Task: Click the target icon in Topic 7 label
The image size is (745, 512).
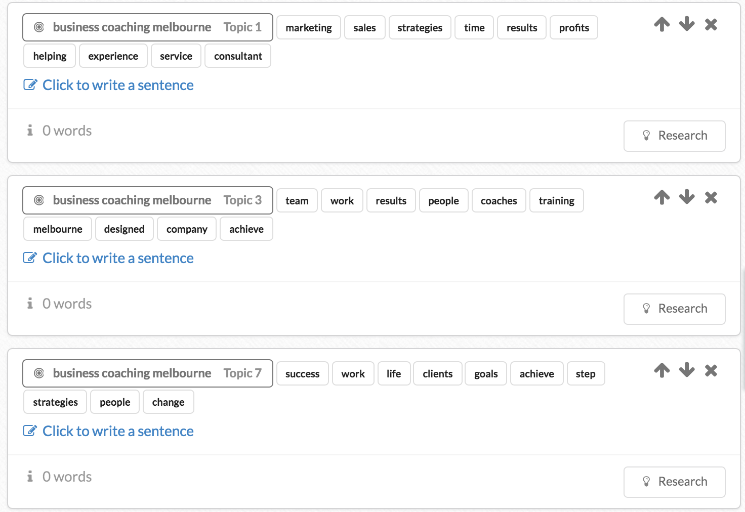Action: point(39,373)
